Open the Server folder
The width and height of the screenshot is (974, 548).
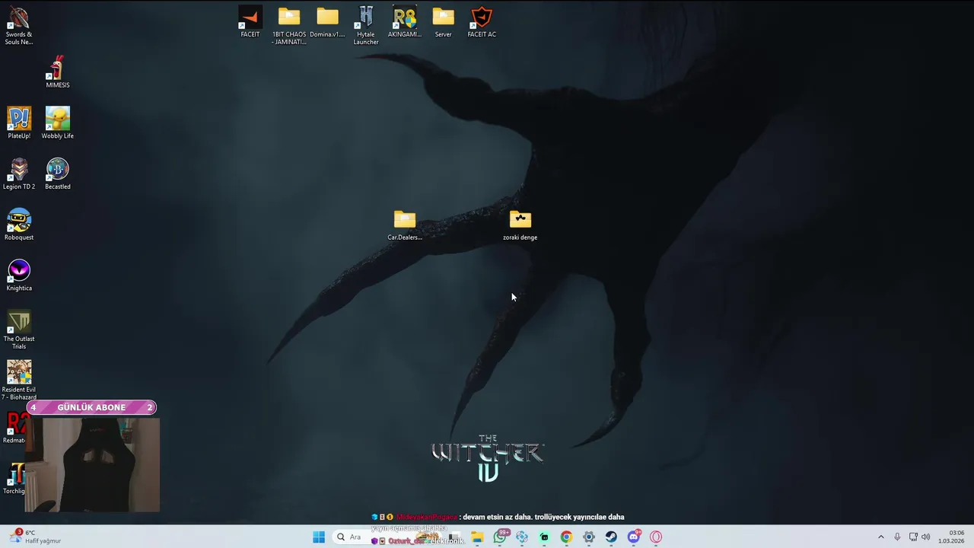point(443,21)
